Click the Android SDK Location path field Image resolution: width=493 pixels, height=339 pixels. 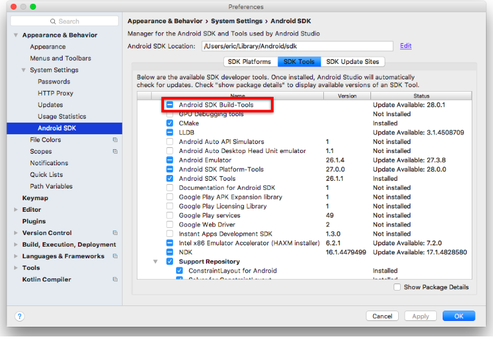tap(297, 46)
